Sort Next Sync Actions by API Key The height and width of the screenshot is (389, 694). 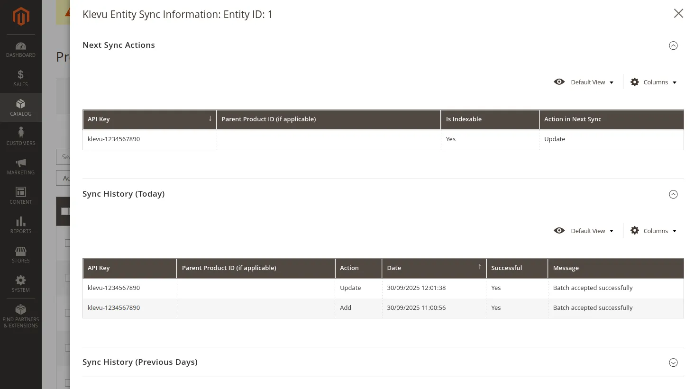pyautogui.click(x=149, y=119)
